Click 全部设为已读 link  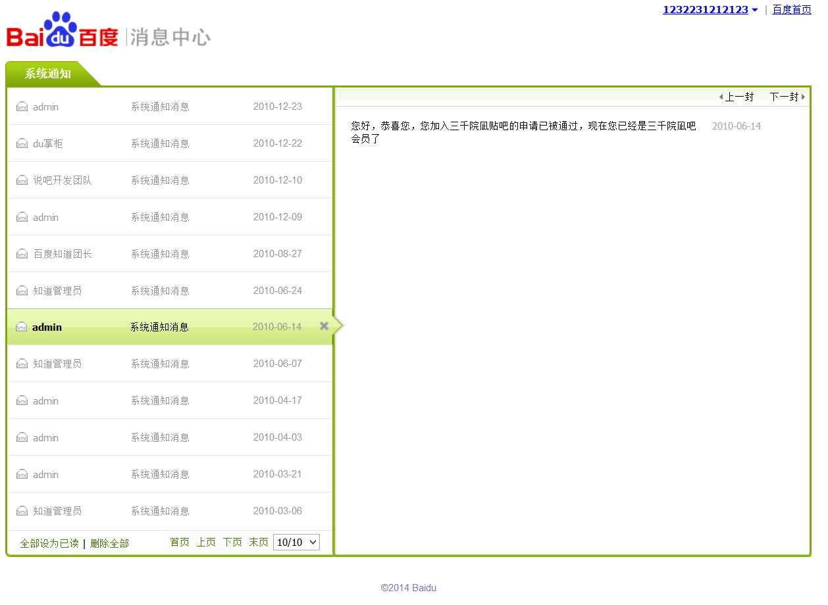[49, 543]
